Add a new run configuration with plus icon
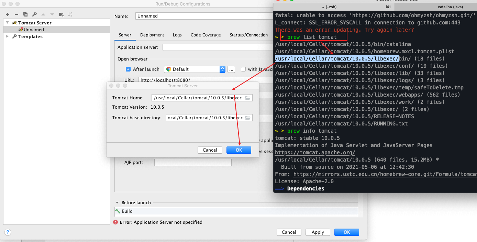The image size is (477, 242). click(8, 14)
